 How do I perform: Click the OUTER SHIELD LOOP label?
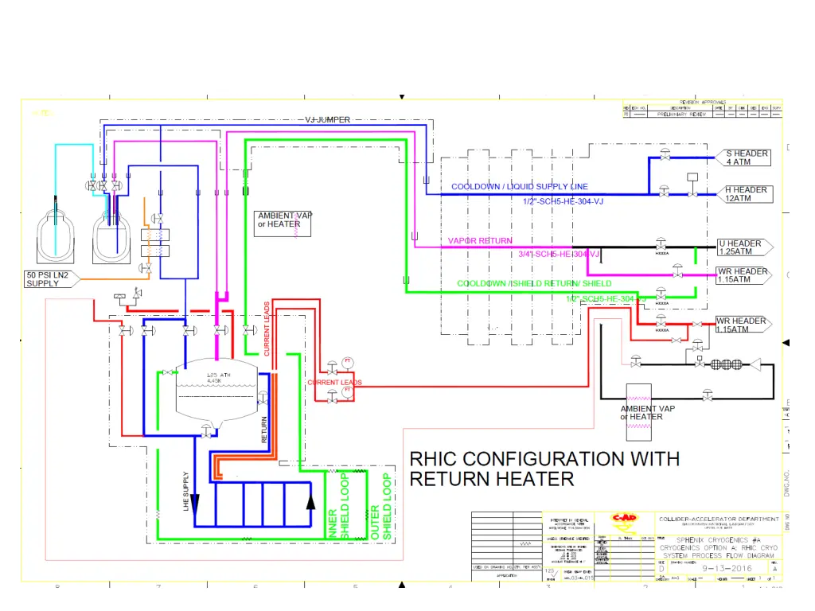[380, 505]
